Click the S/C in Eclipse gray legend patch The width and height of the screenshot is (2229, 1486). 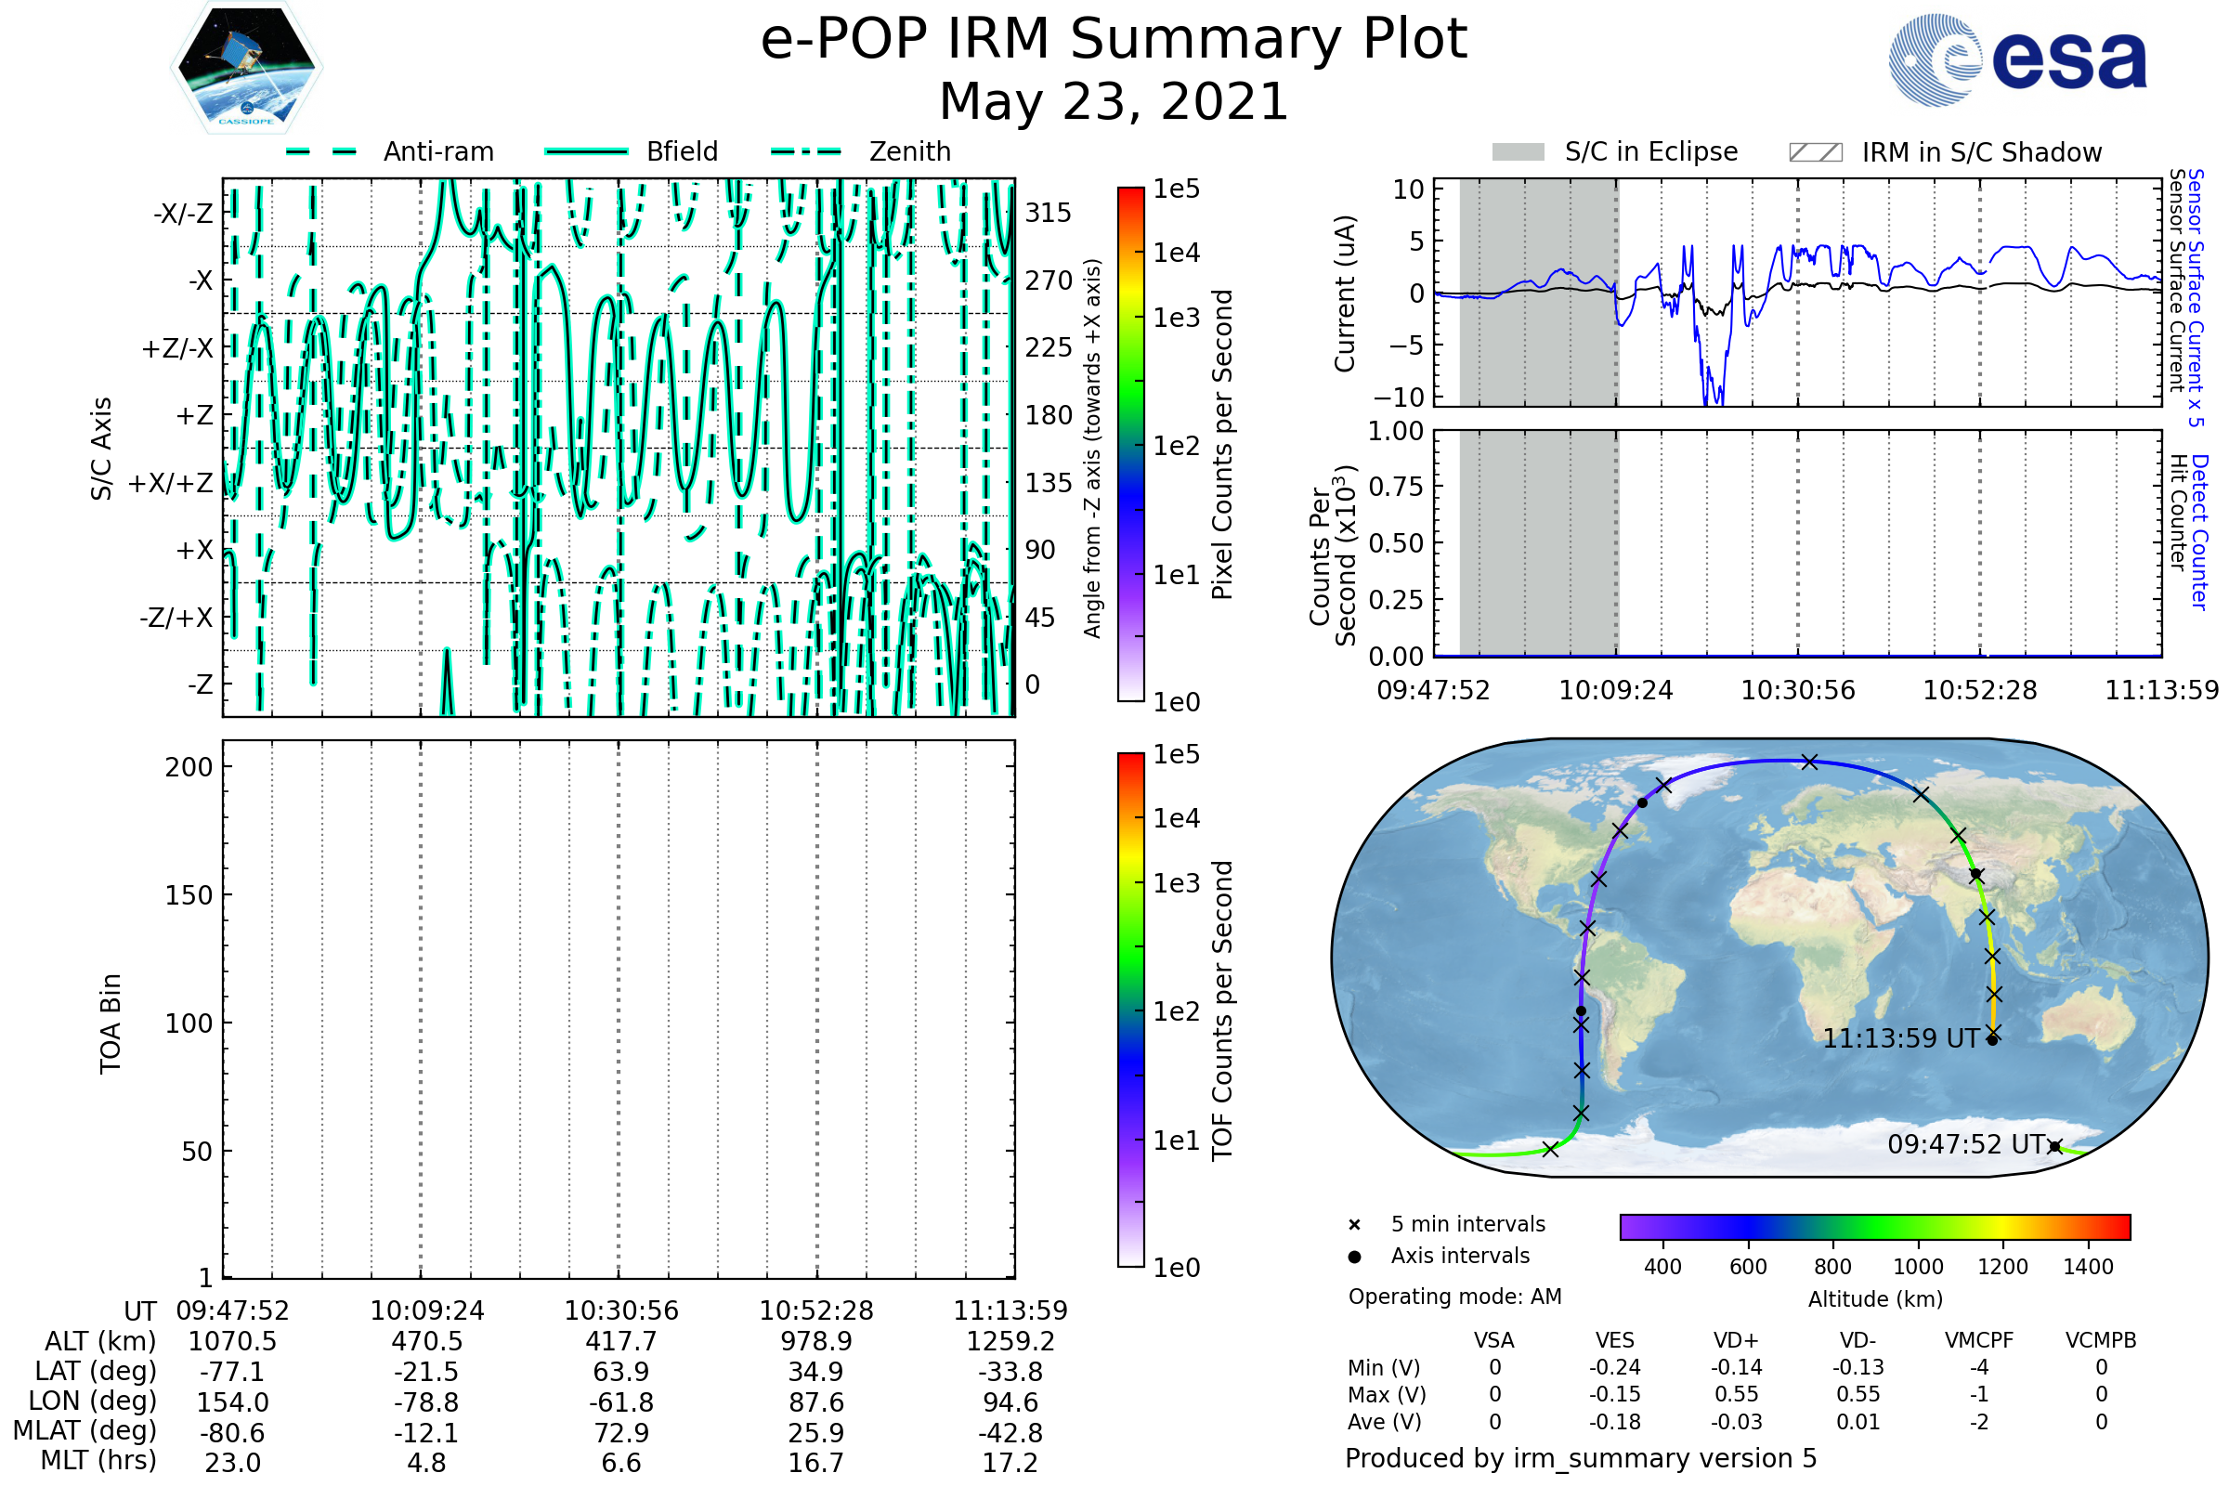pyautogui.click(x=1518, y=152)
